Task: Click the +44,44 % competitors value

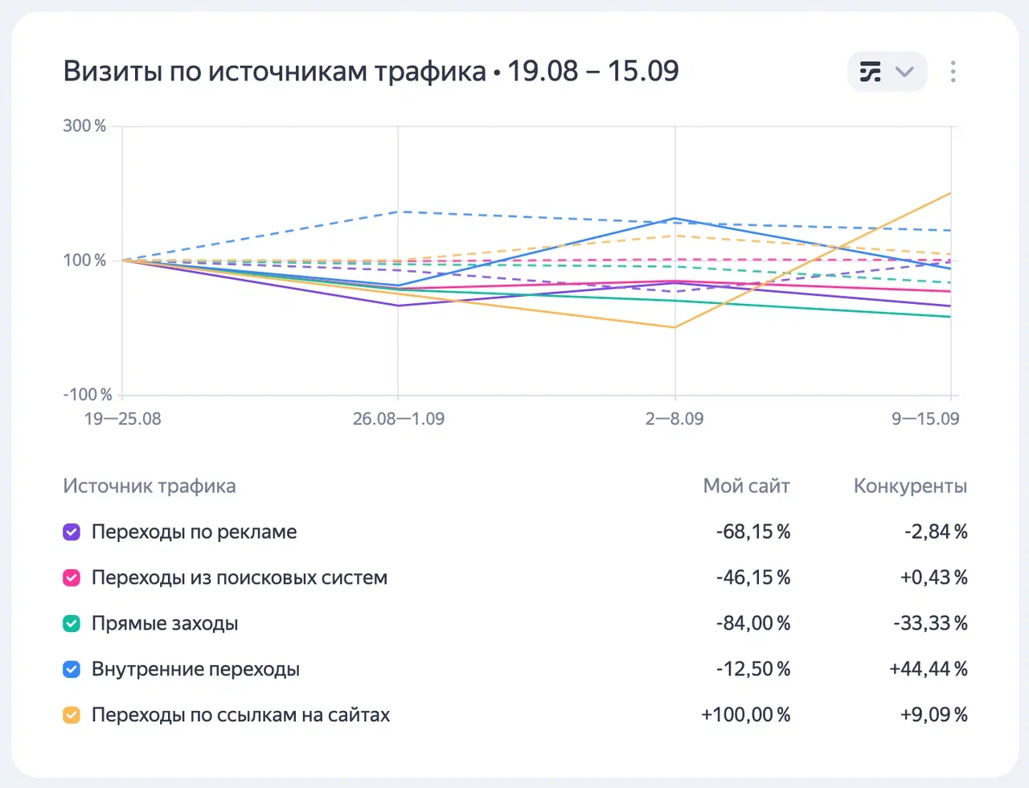Action: 928,670
